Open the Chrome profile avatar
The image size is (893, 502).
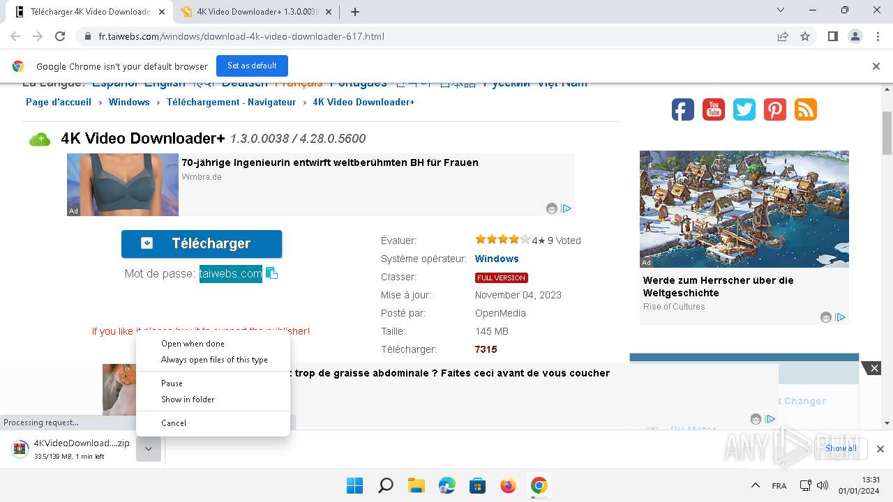click(x=855, y=36)
